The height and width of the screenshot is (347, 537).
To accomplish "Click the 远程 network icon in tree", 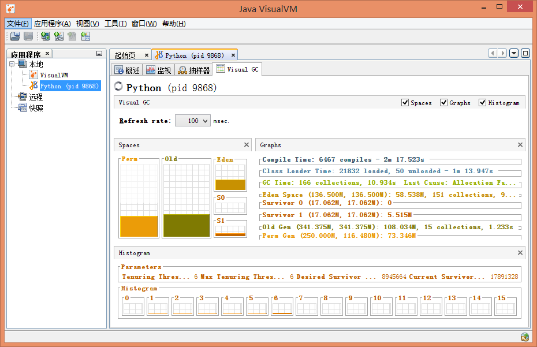I will tap(23, 97).
